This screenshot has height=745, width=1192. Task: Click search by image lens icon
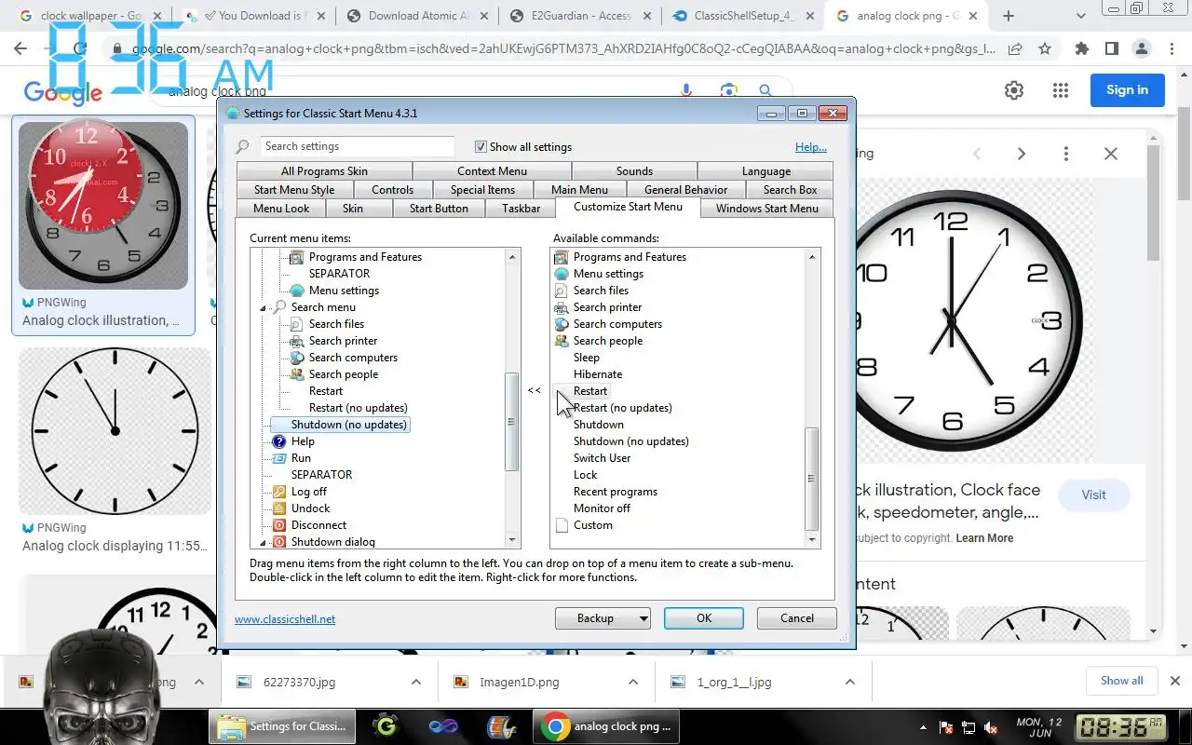(728, 90)
